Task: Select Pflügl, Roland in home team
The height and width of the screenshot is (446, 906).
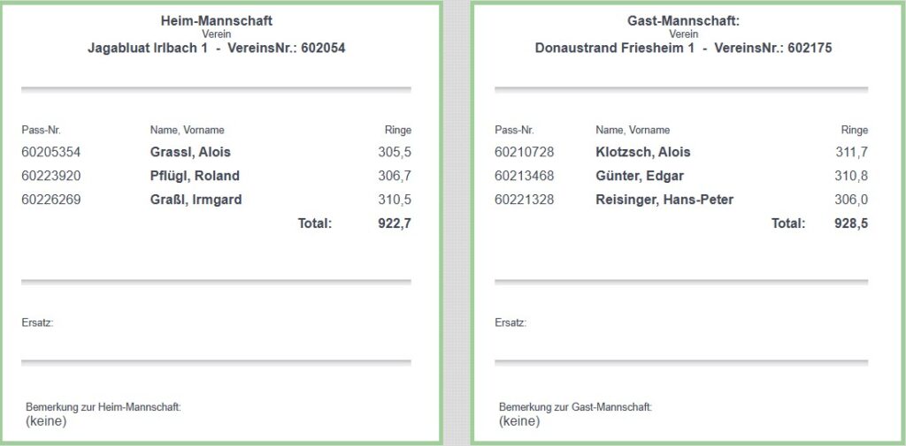Action: click(195, 176)
